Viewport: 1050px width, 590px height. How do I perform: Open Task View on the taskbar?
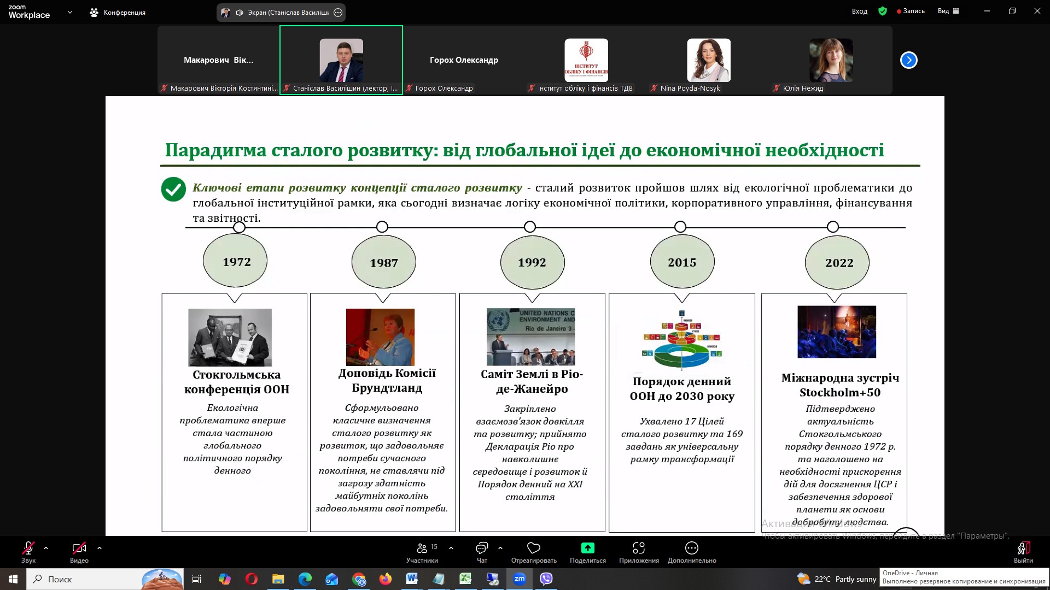[x=197, y=579]
